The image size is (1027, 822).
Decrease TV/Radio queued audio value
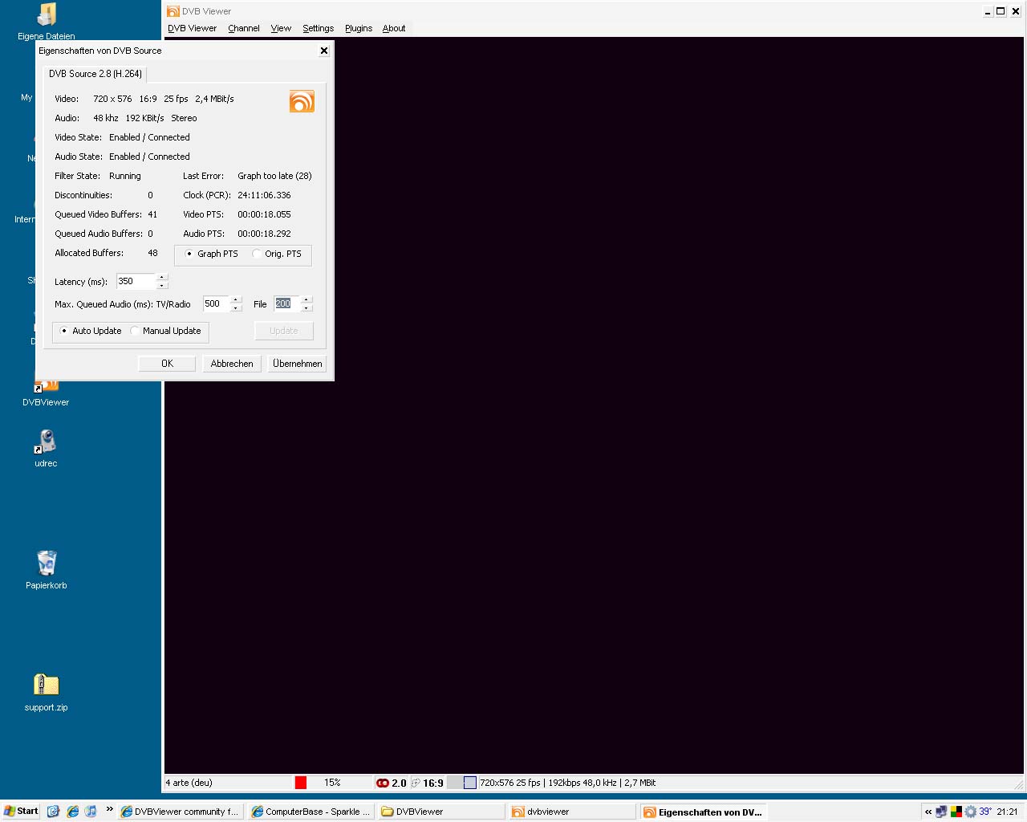click(x=236, y=308)
